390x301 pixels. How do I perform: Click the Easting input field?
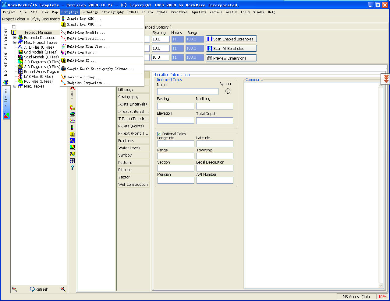click(x=175, y=106)
